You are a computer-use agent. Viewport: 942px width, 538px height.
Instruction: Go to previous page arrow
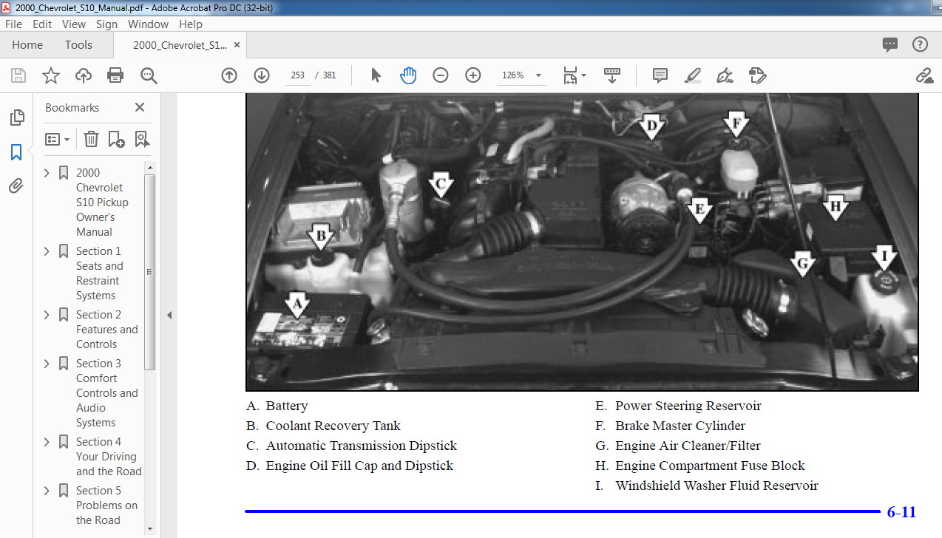(229, 75)
